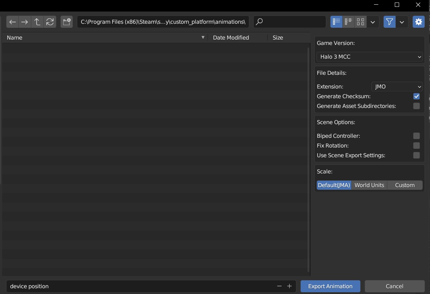Toggle the options gear panel

[x=419, y=22]
